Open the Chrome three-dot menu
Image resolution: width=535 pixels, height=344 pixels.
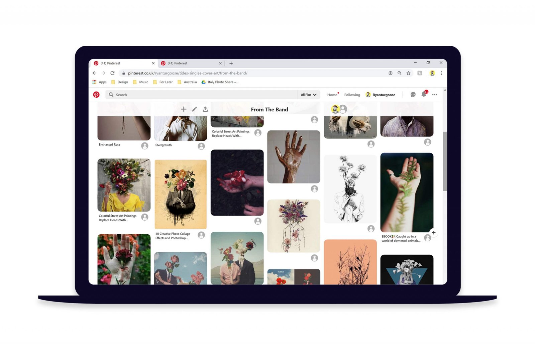(441, 73)
